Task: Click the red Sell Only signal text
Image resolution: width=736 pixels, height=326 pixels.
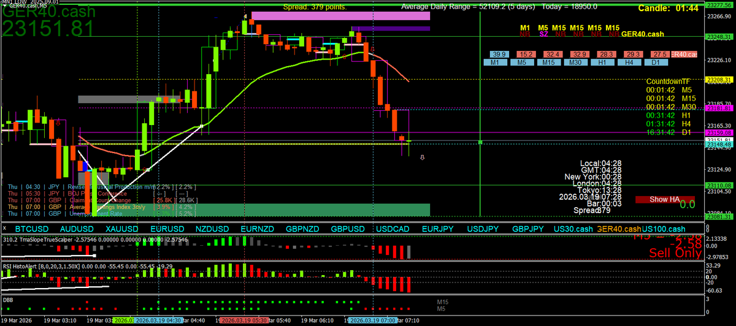Action: click(x=674, y=252)
